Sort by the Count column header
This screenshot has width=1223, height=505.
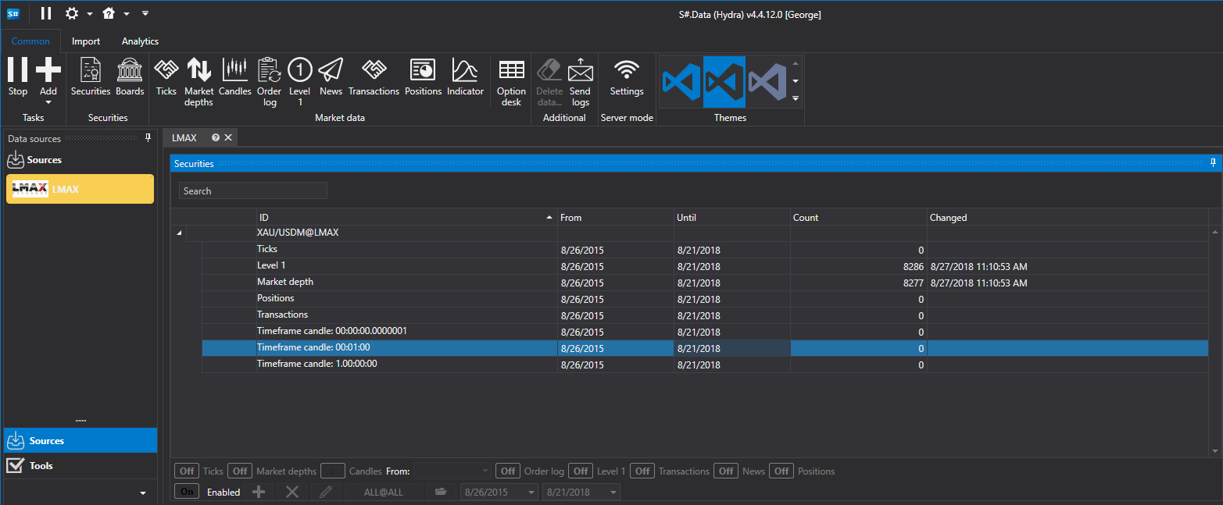[x=859, y=218]
